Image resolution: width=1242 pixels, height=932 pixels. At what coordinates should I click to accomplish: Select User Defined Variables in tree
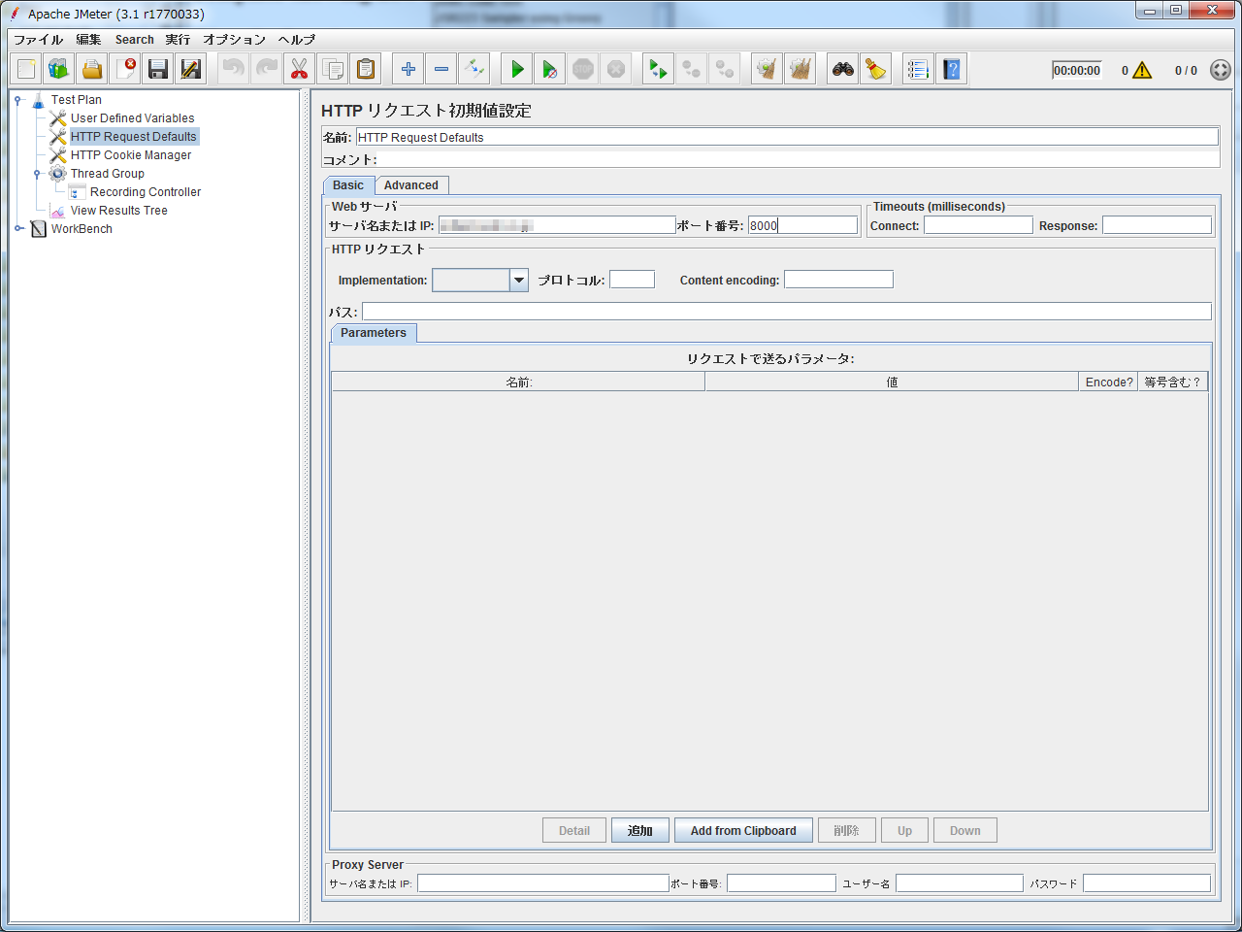click(x=132, y=118)
